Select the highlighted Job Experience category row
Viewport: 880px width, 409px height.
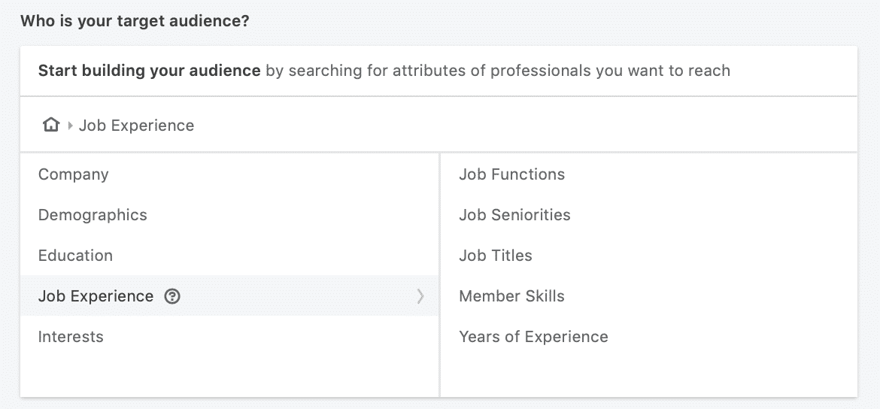tap(229, 295)
